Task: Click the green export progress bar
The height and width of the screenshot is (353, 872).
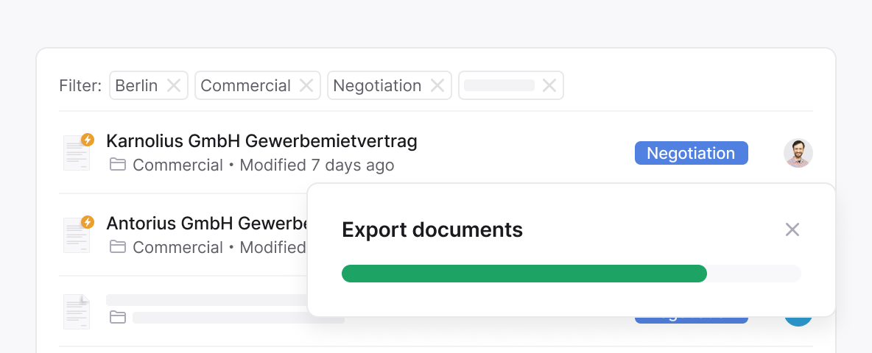Action: click(524, 274)
